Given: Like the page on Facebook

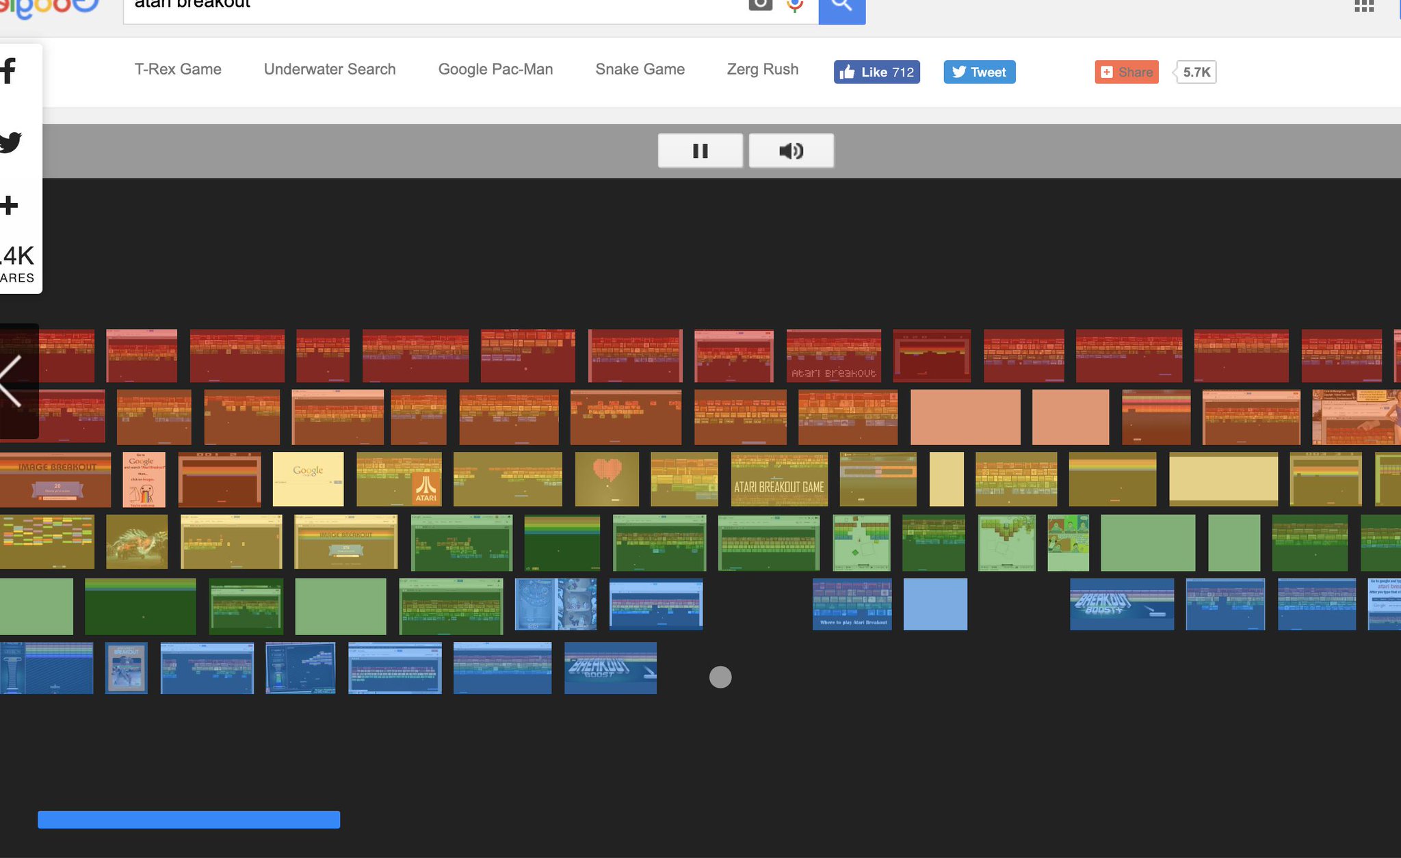Looking at the screenshot, I should click(x=876, y=72).
